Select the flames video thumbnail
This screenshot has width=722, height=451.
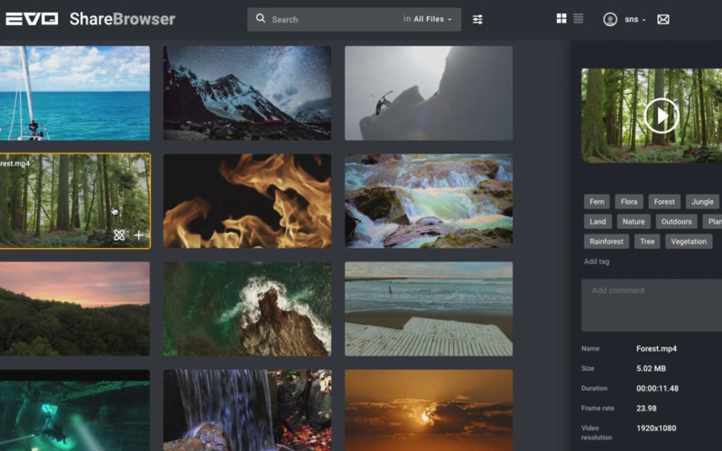point(246,201)
